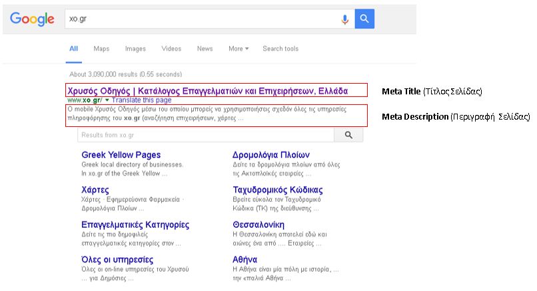Switch to the News tab

pyautogui.click(x=205, y=48)
